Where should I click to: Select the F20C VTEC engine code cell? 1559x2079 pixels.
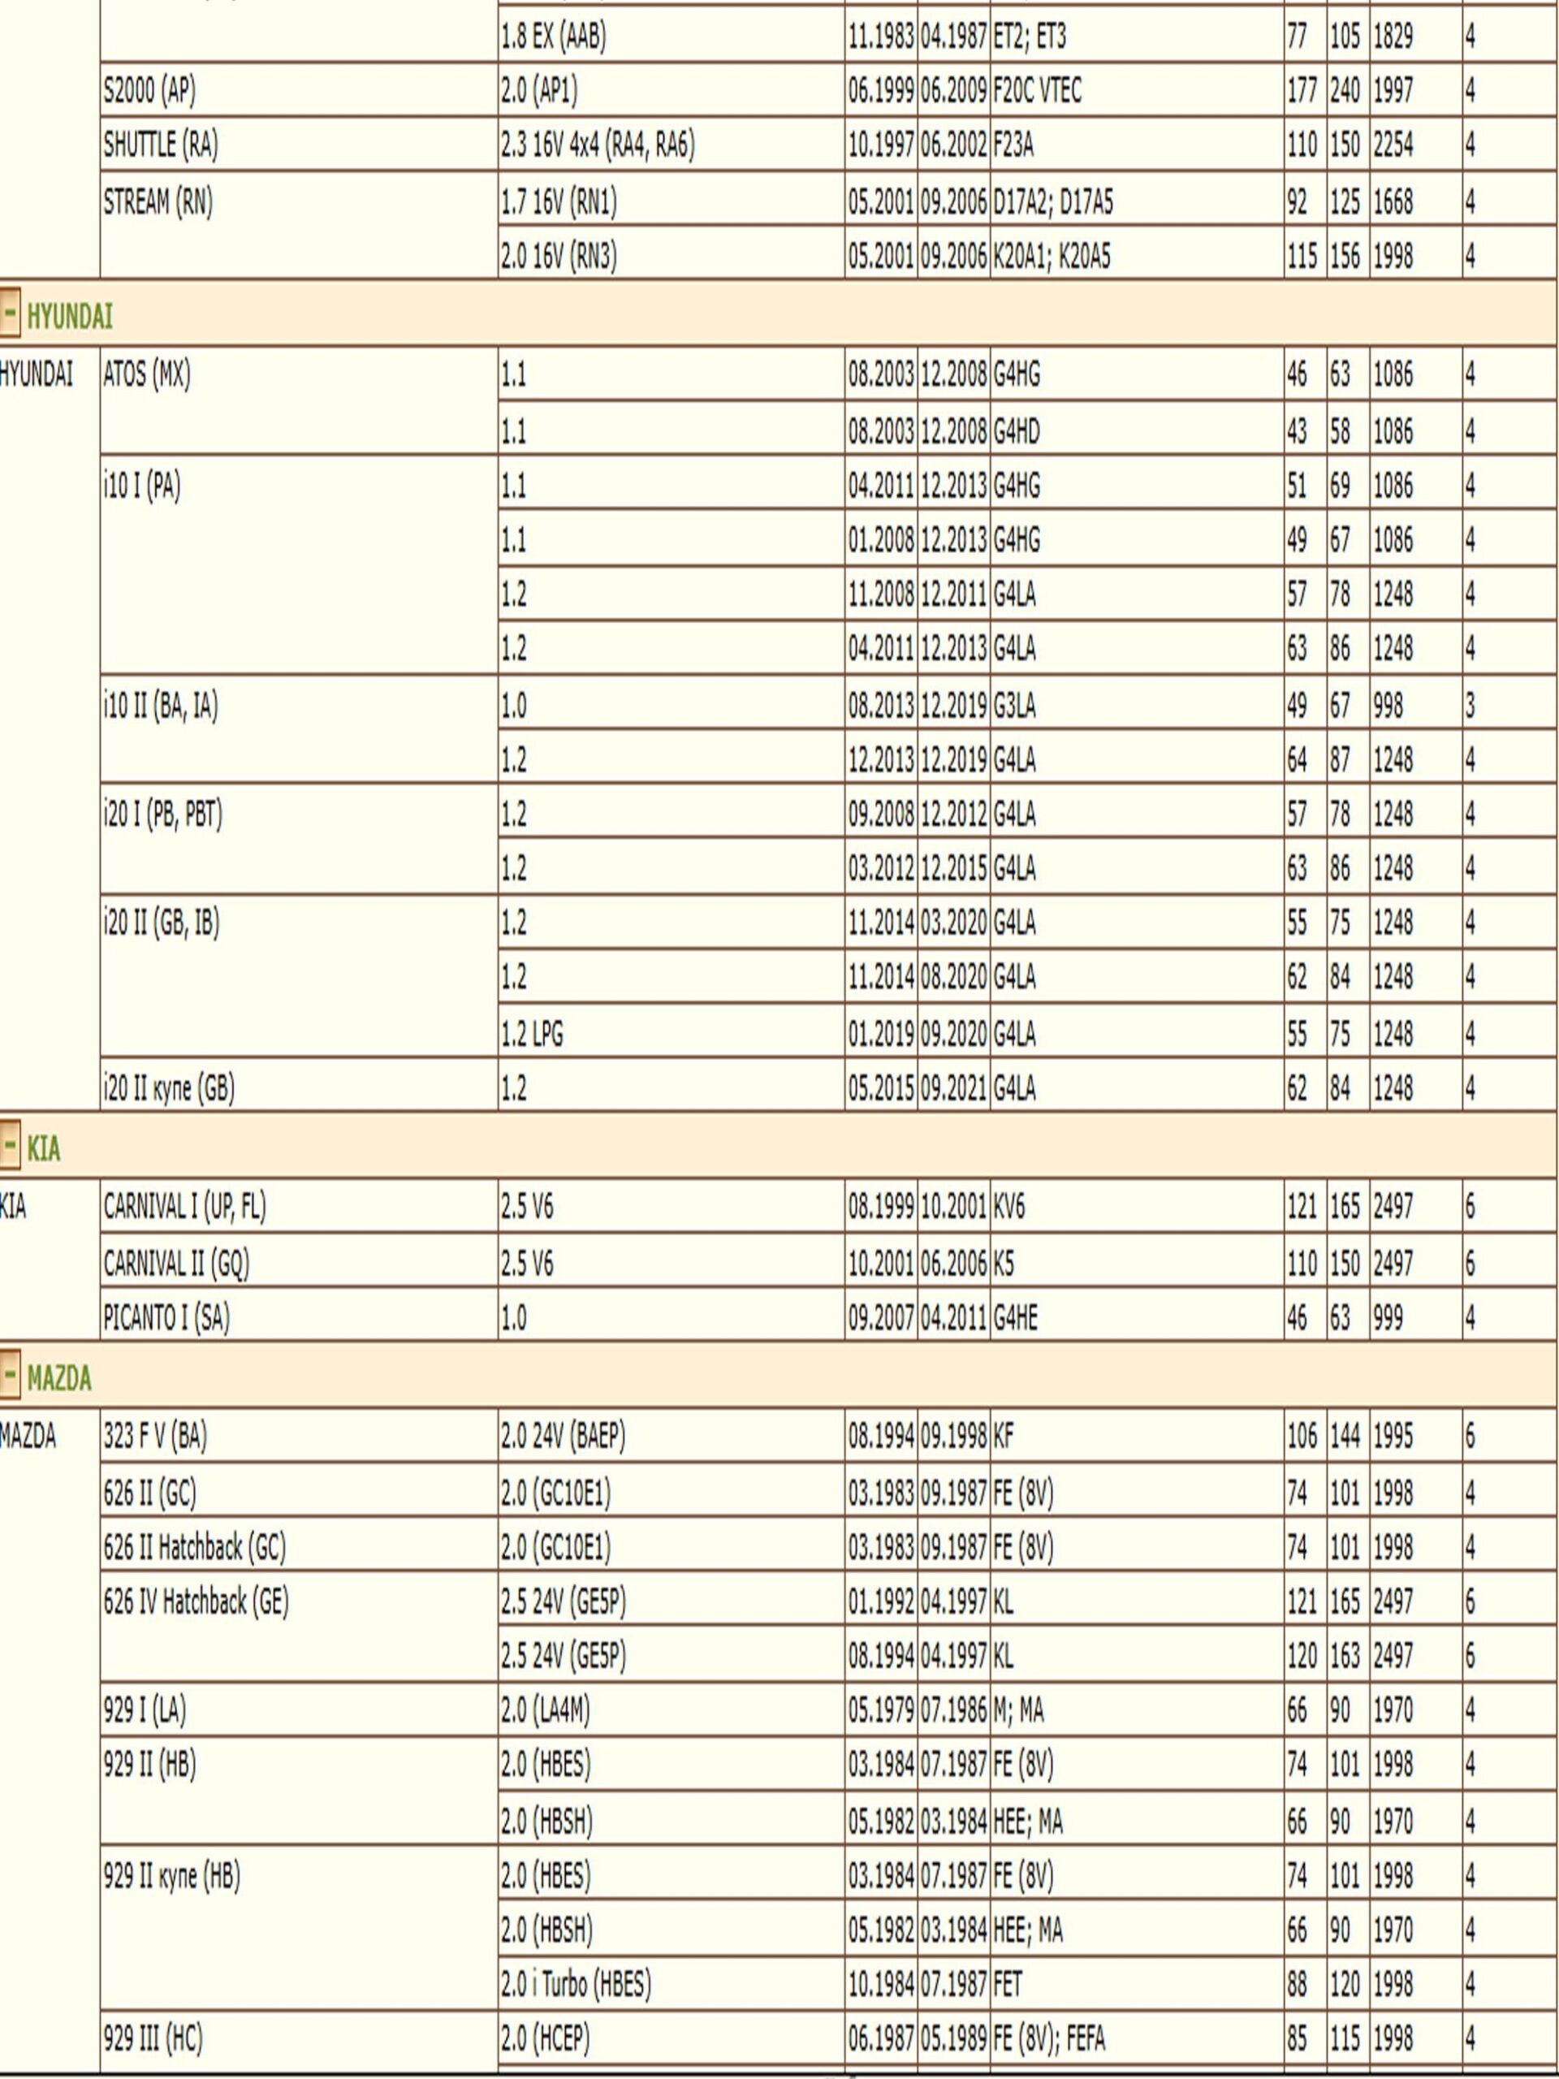(1038, 91)
